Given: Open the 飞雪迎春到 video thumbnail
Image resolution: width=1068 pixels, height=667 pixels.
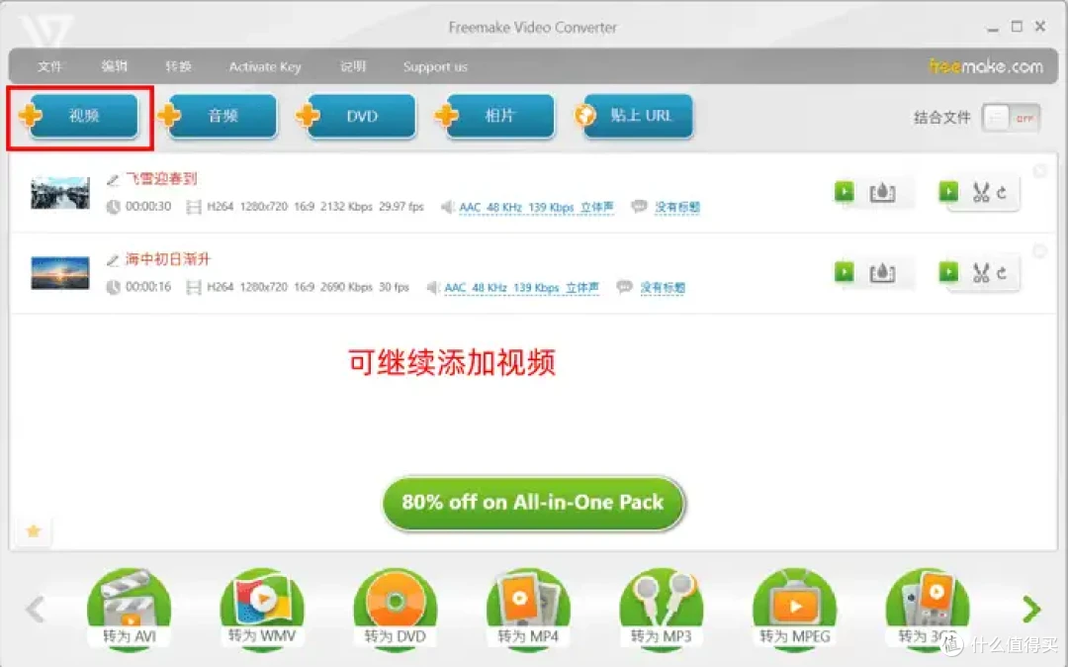Looking at the screenshot, I should click(60, 192).
